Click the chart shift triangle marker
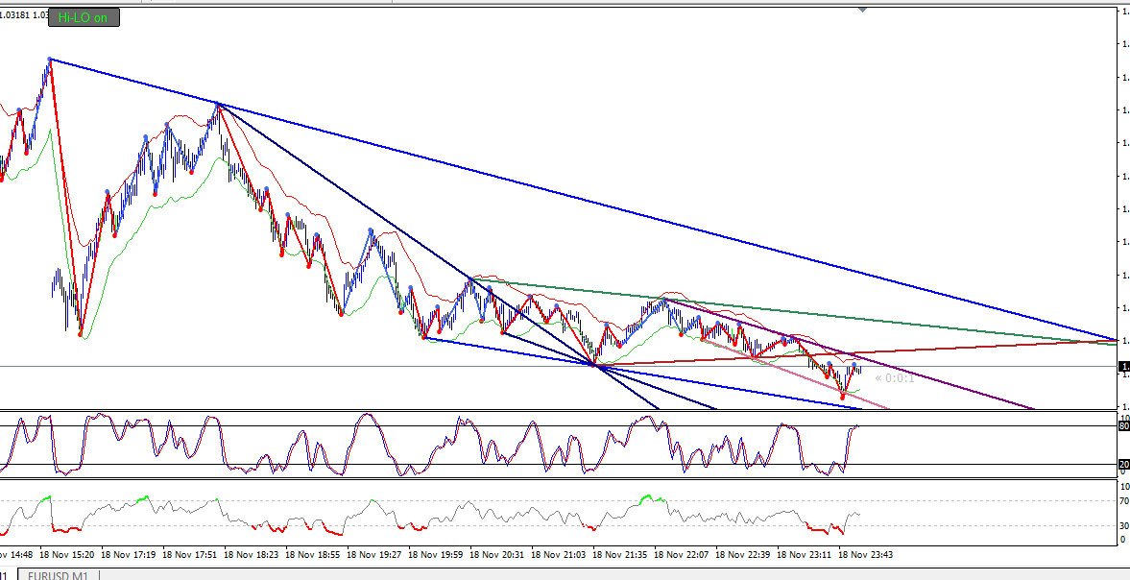The image size is (1130, 580). click(x=863, y=10)
